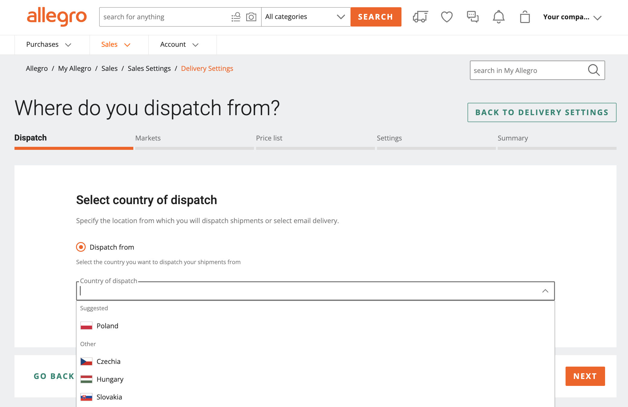628x407 pixels.
Task: Open messages chat icon
Action: pyautogui.click(x=473, y=17)
